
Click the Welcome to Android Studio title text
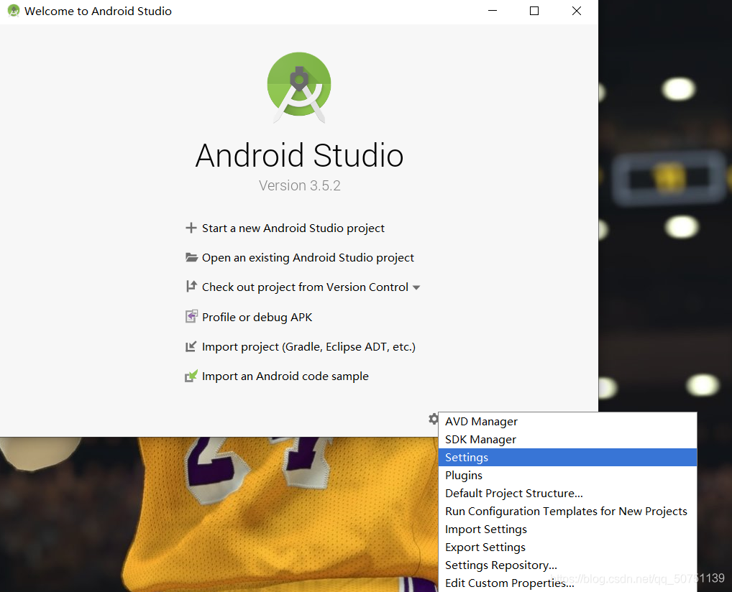coord(98,11)
